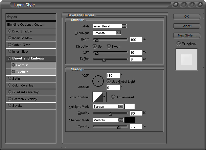
Task: Click the Soften value field
Action: (136, 59)
